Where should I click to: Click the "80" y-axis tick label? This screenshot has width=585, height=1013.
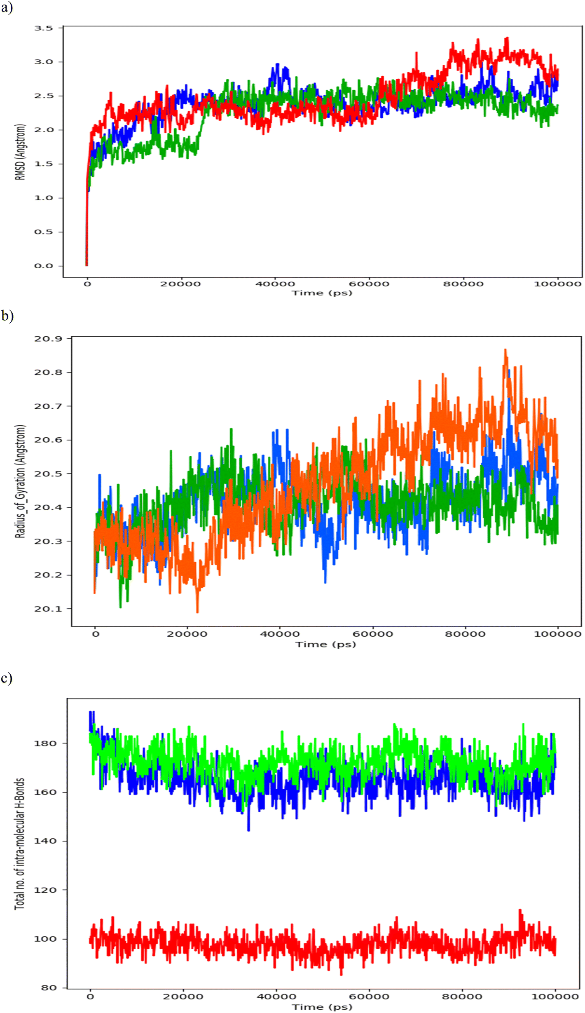49,988
